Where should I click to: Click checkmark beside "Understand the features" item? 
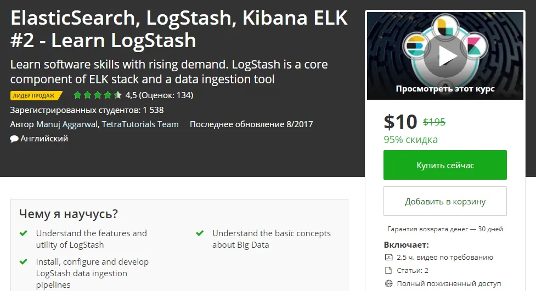point(24,233)
